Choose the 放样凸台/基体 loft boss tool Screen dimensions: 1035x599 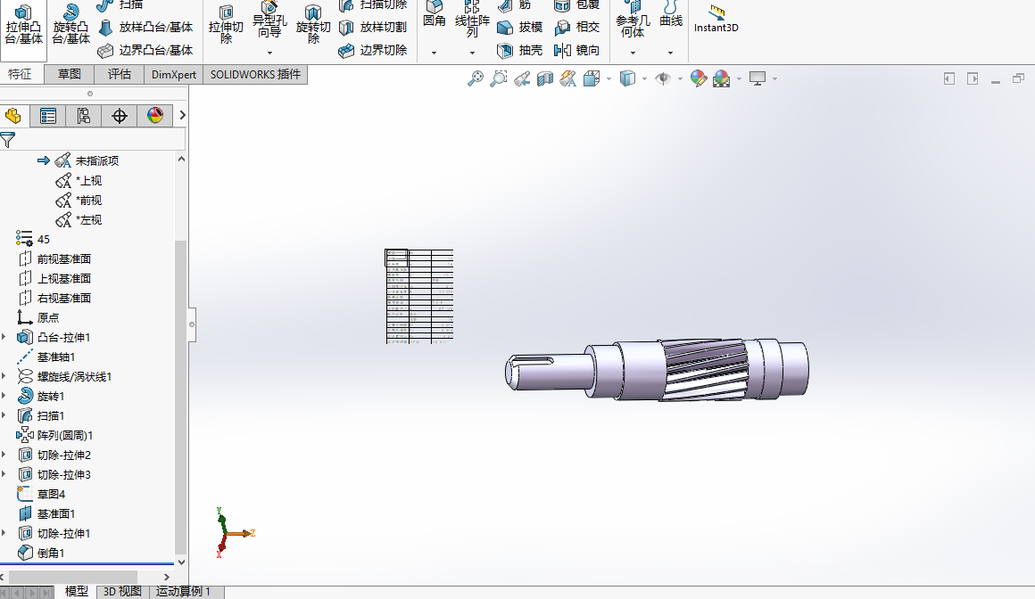145,27
